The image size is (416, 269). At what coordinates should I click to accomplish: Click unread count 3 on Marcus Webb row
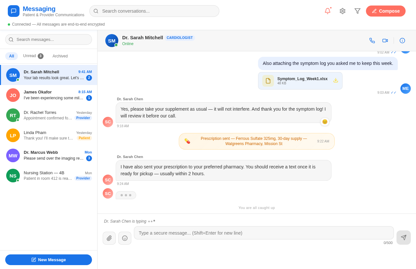click(x=89, y=158)
